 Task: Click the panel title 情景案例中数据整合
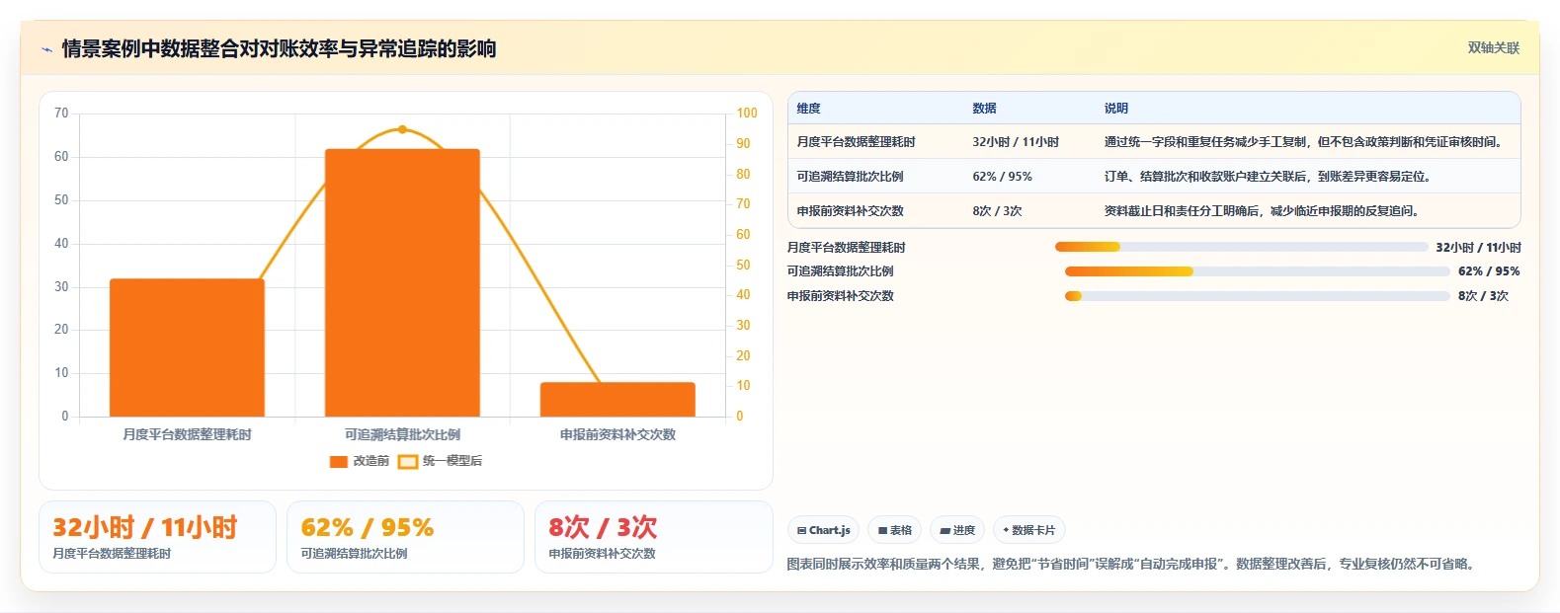click(x=279, y=48)
